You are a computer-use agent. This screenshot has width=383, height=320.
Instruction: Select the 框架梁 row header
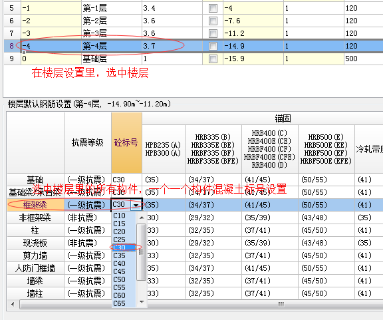point(35,205)
